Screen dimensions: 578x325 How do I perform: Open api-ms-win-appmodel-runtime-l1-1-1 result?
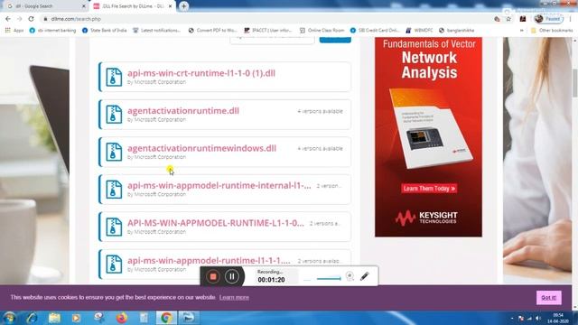point(209,261)
